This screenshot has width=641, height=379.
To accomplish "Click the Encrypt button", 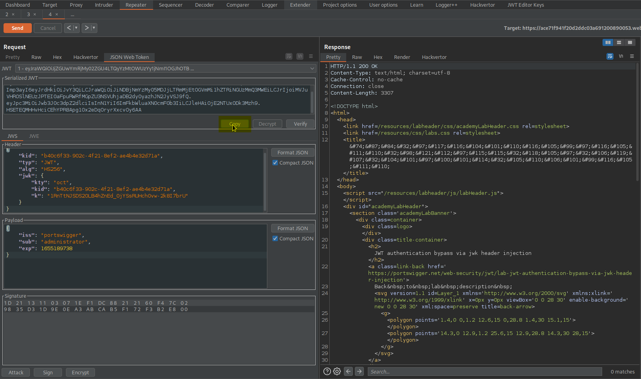I will [x=80, y=372].
